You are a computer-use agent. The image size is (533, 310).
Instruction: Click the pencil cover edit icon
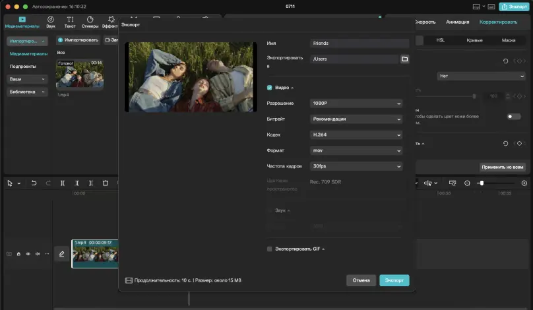tap(61, 254)
